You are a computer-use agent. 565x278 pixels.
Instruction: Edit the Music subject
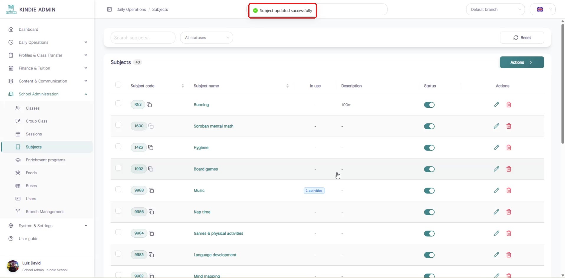coord(496,191)
